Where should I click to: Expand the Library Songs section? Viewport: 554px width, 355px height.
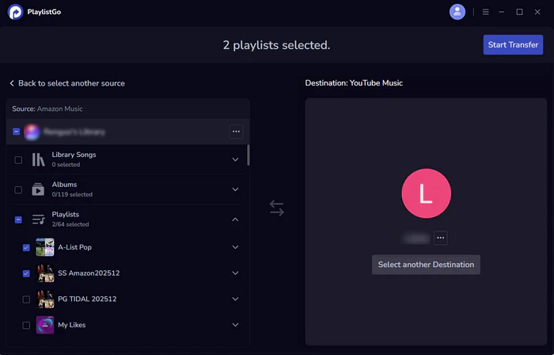coord(235,159)
